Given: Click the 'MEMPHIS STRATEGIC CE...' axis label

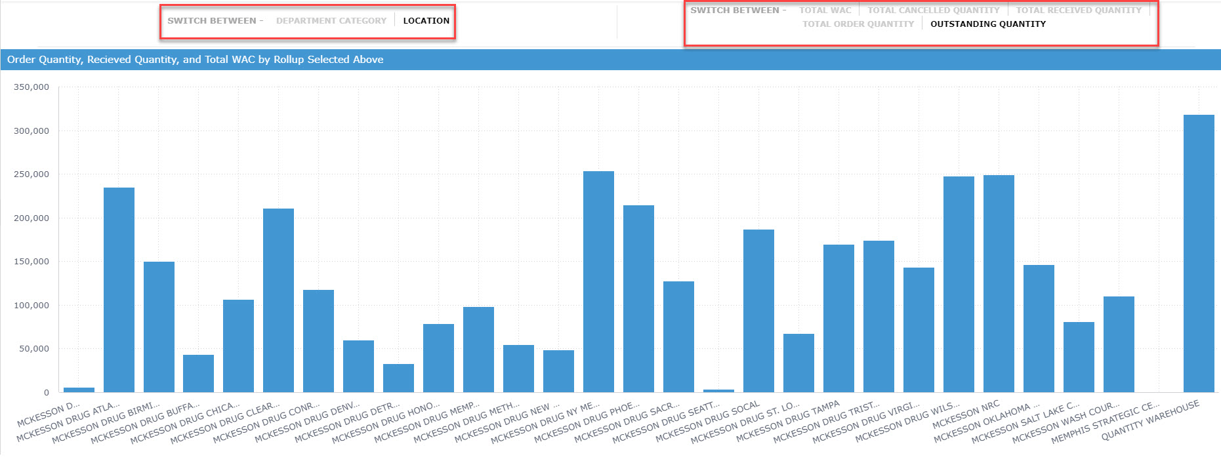Looking at the screenshot, I should tap(1106, 423).
